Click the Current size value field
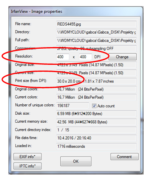Viewport: 149px width, 176px height. 96,73
